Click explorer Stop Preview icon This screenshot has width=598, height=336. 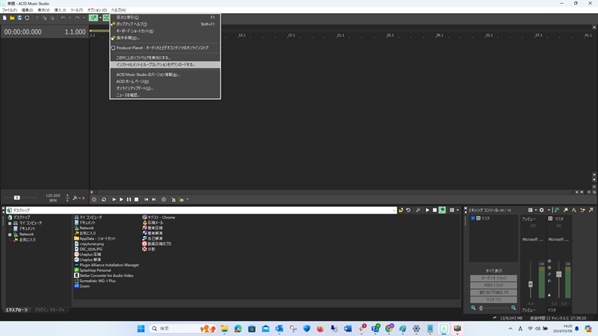click(435, 211)
